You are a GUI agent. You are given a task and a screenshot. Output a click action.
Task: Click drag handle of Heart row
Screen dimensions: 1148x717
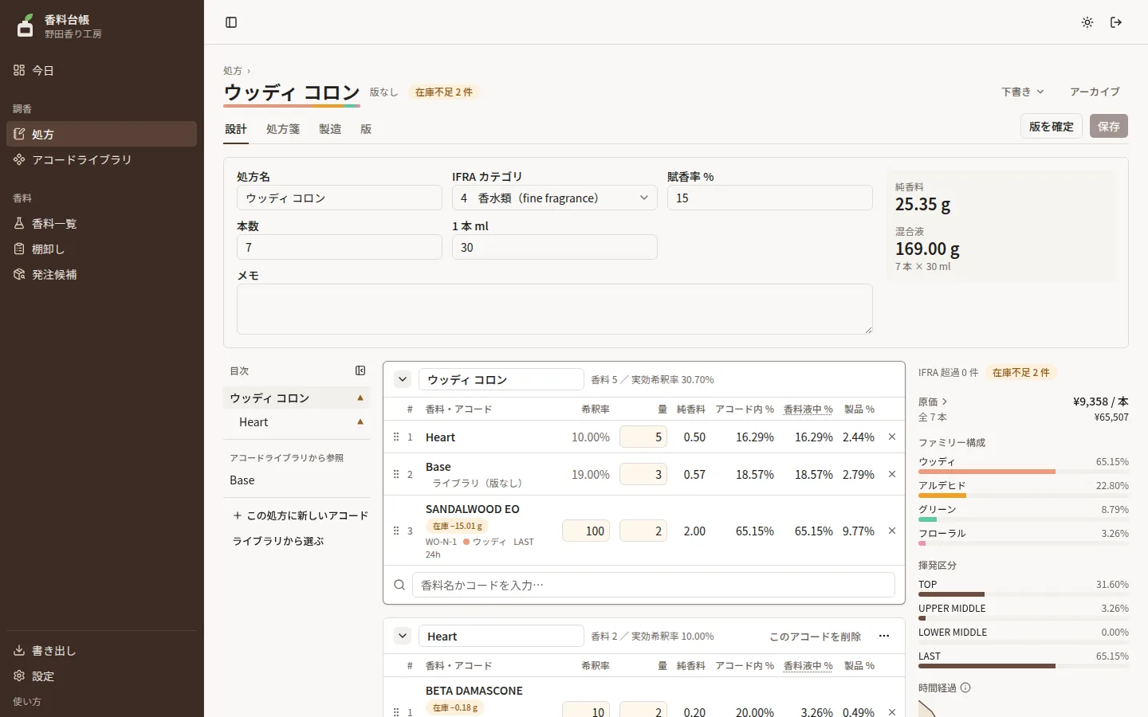click(x=396, y=437)
